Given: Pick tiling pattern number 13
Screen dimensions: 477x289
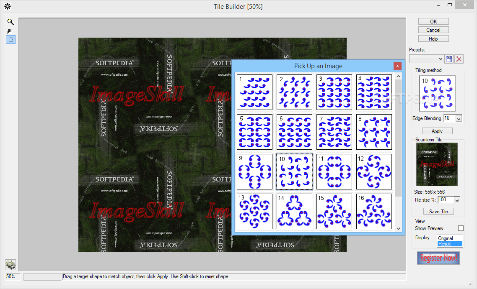Looking at the screenshot, I should click(254, 211).
